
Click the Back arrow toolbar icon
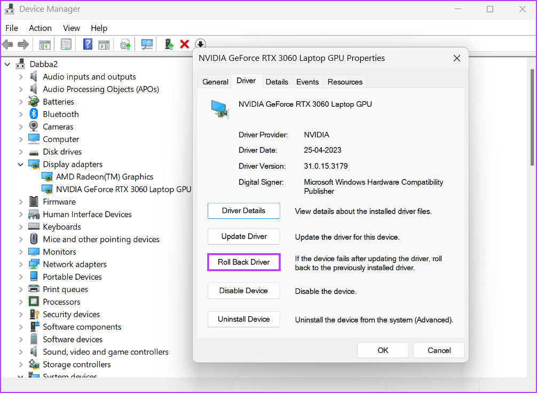pos(7,44)
